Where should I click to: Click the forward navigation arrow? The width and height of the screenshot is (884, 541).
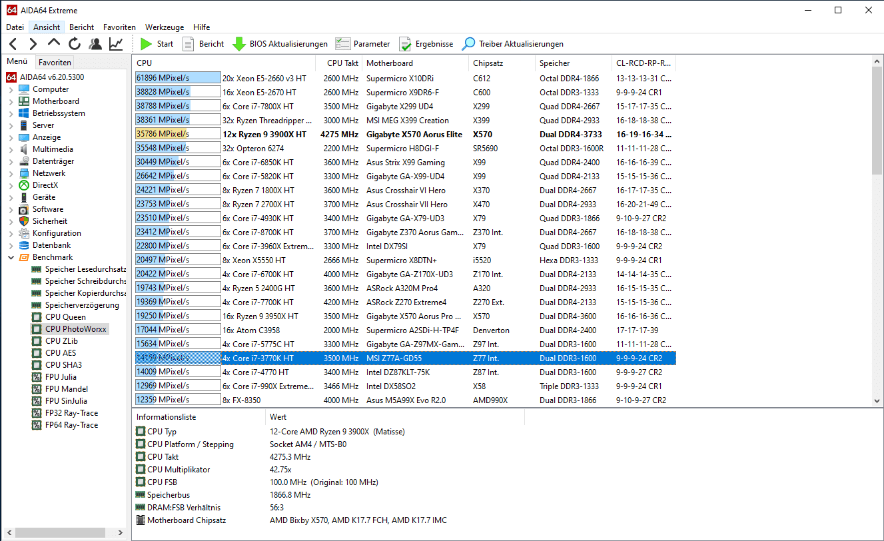(33, 44)
